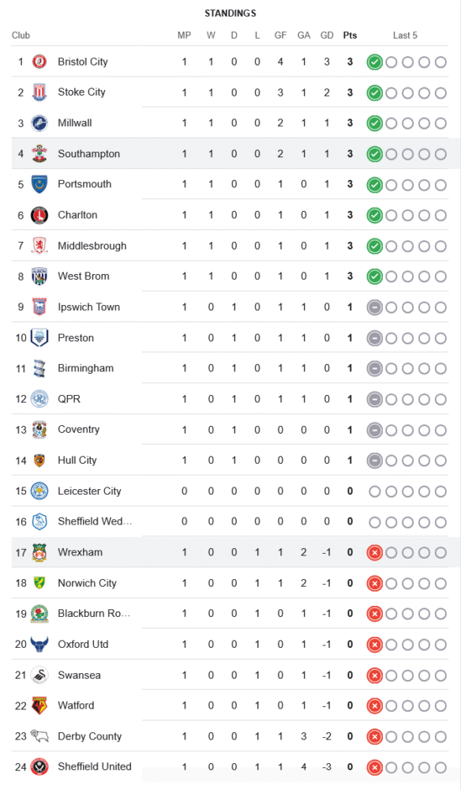The height and width of the screenshot is (790, 461).
Task: Click the Last 5 column header
Action: tap(405, 36)
